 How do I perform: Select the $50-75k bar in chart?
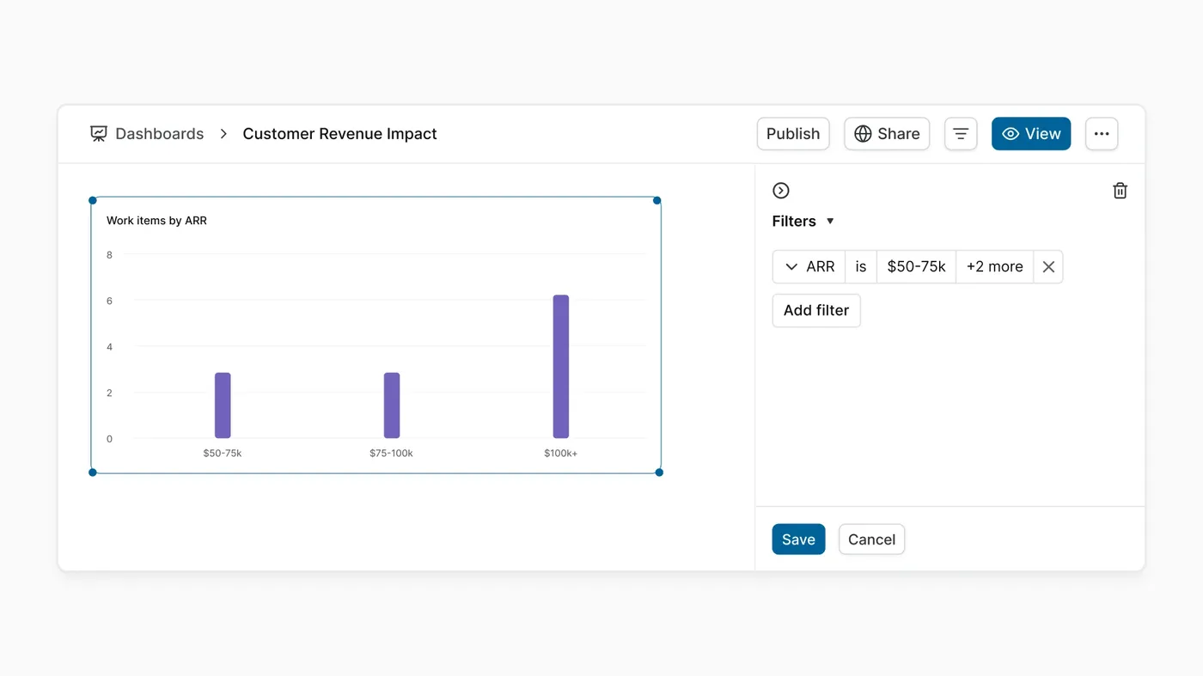pos(223,405)
